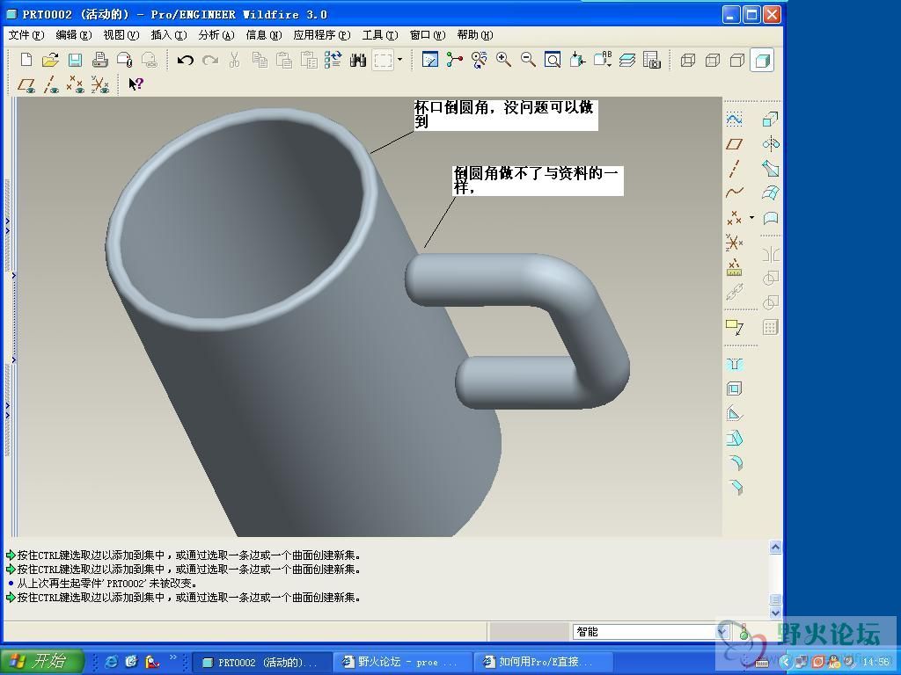Refit the model to the screen

pyautogui.click(x=553, y=60)
